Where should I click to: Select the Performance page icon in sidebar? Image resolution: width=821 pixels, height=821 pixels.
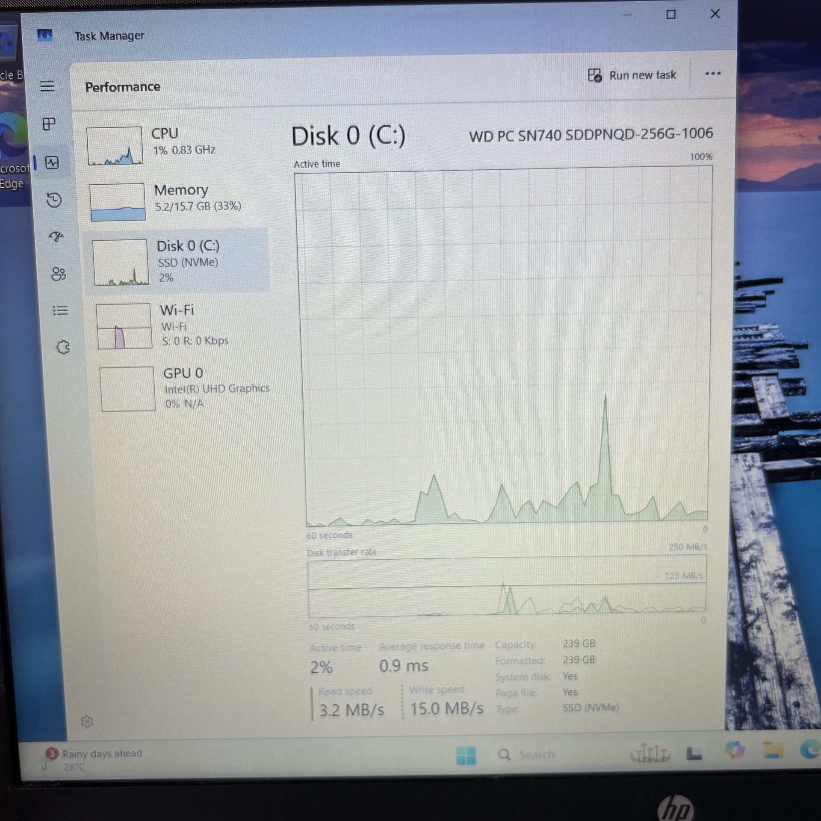tap(52, 162)
